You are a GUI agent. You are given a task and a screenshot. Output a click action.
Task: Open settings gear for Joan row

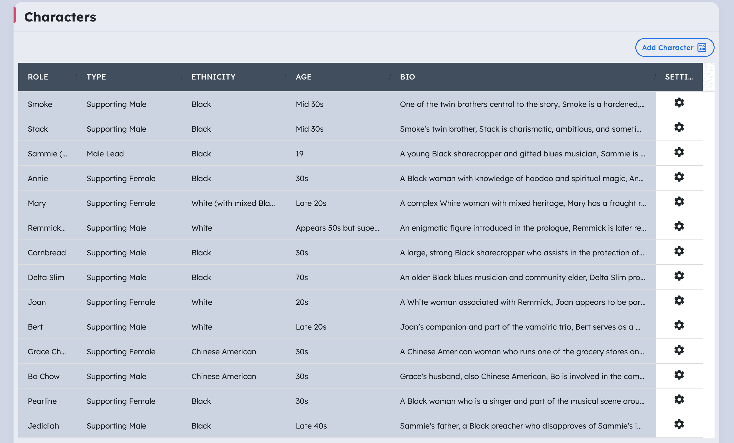(x=679, y=301)
